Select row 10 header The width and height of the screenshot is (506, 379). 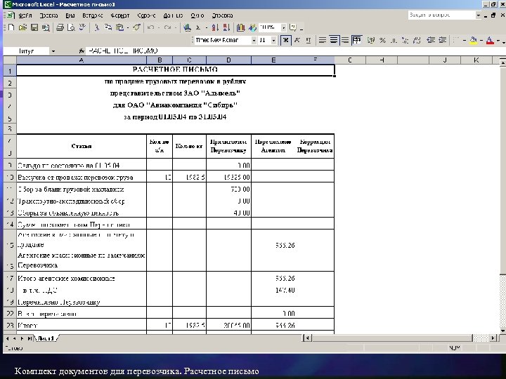[x=10, y=177]
